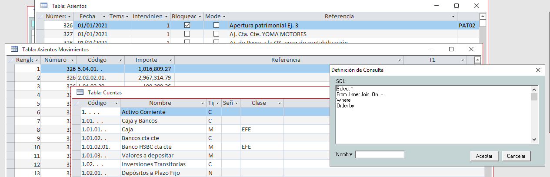Select 'Aj. Cta. Cte. YOMA MOTORES' cell

point(343,34)
